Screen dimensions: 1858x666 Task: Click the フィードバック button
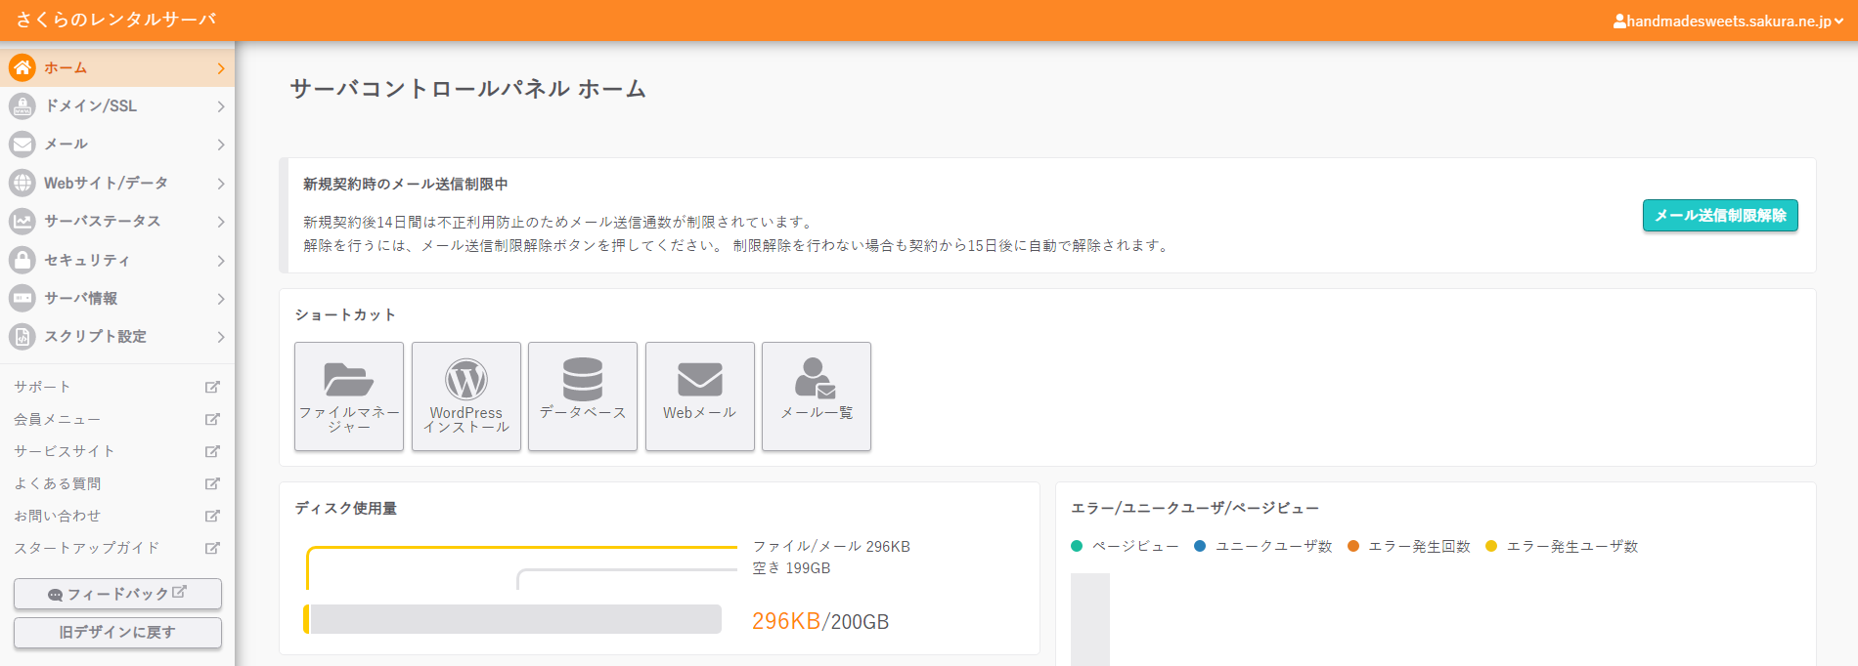point(117,594)
